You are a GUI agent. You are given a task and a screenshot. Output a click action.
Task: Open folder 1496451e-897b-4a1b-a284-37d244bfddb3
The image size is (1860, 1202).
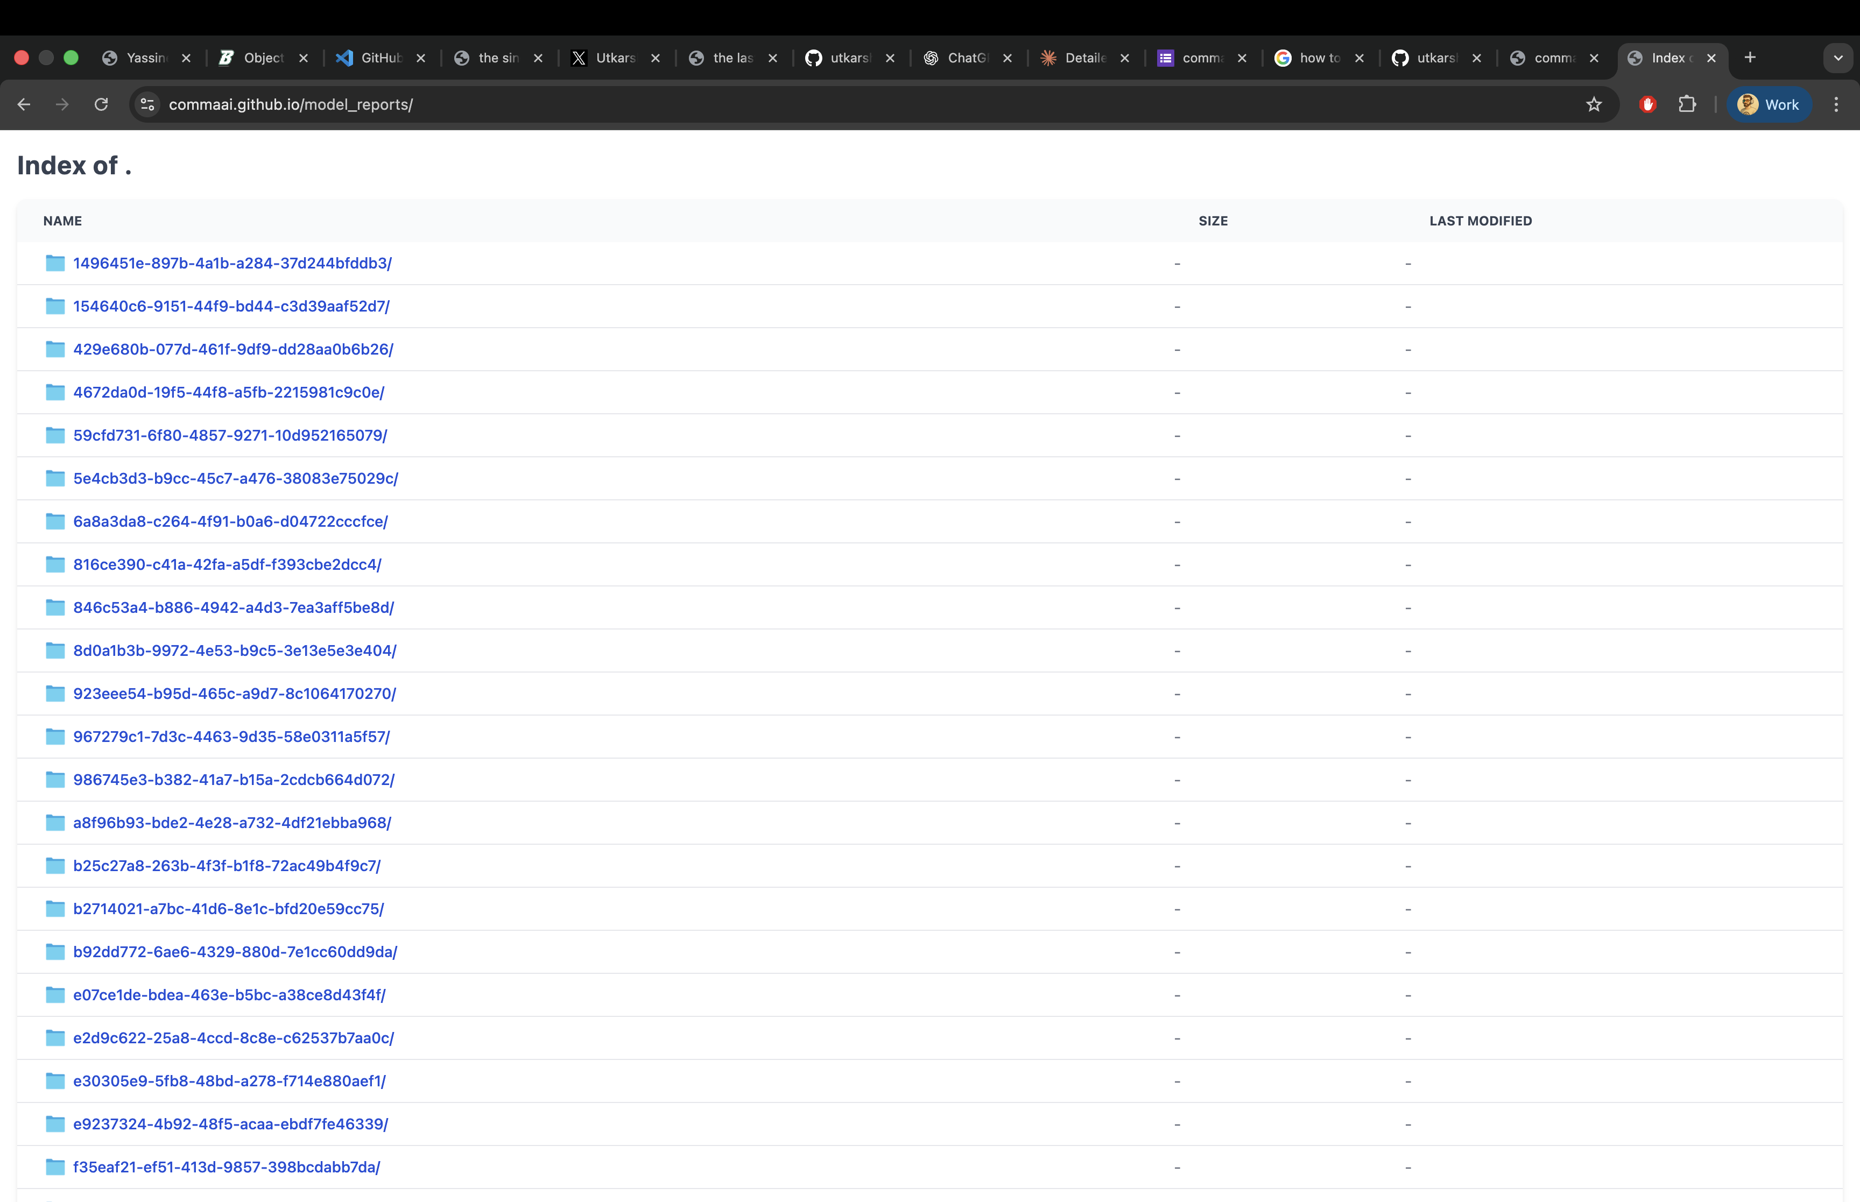232,263
